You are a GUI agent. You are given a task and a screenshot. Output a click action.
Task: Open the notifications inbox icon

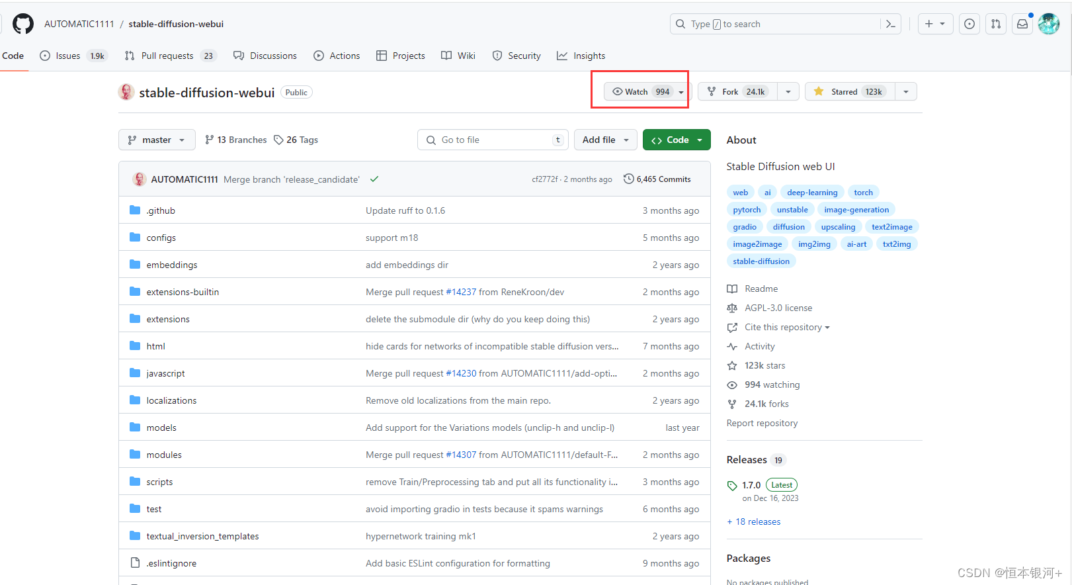pyautogui.click(x=1022, y=24)
